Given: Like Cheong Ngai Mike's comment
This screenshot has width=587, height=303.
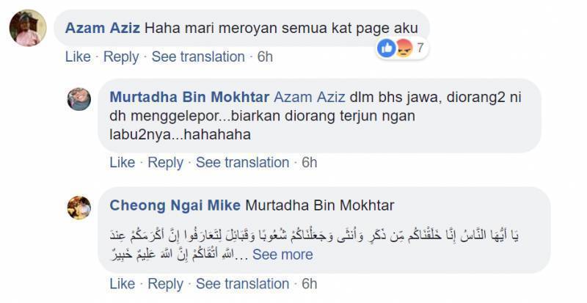Looking at the screenshot, I should (122, 284).
